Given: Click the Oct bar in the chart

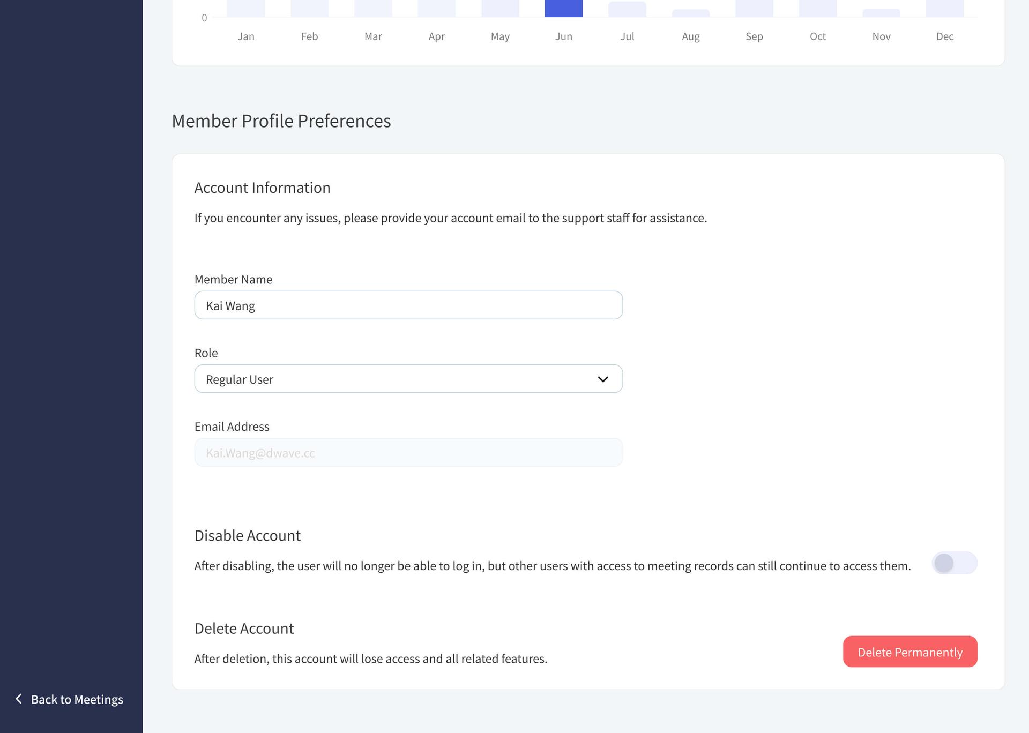Looking at the screenshot, I should [x=817, y=9].
